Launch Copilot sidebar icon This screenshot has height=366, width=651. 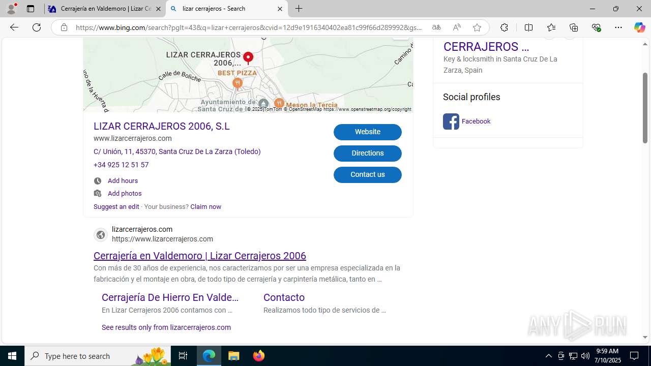tap(639, 27)
